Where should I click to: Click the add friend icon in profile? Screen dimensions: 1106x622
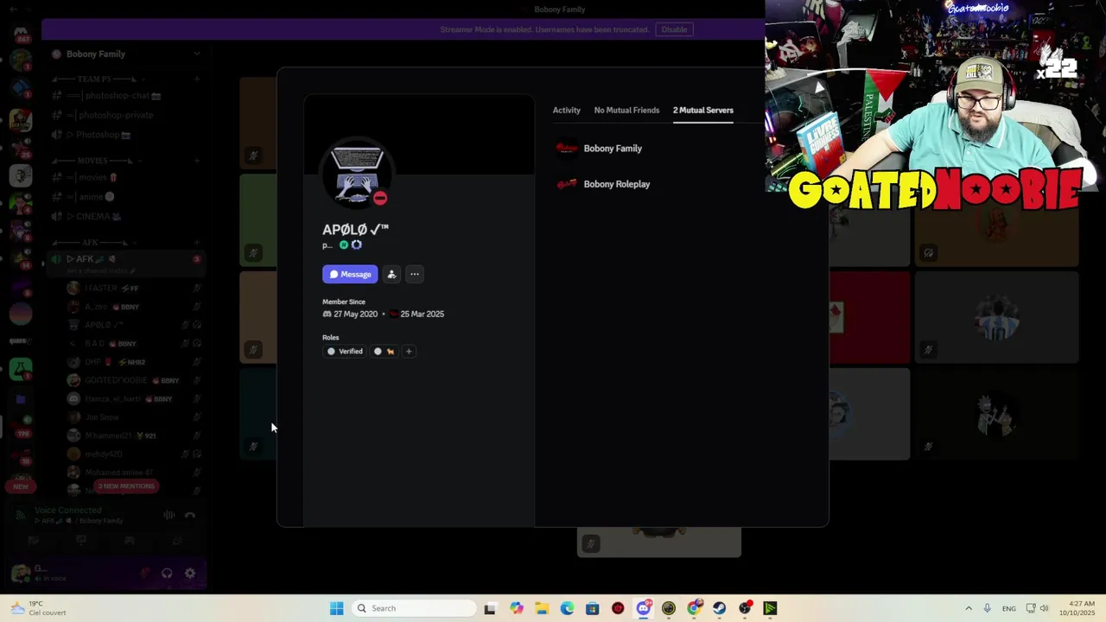(391, 274)
